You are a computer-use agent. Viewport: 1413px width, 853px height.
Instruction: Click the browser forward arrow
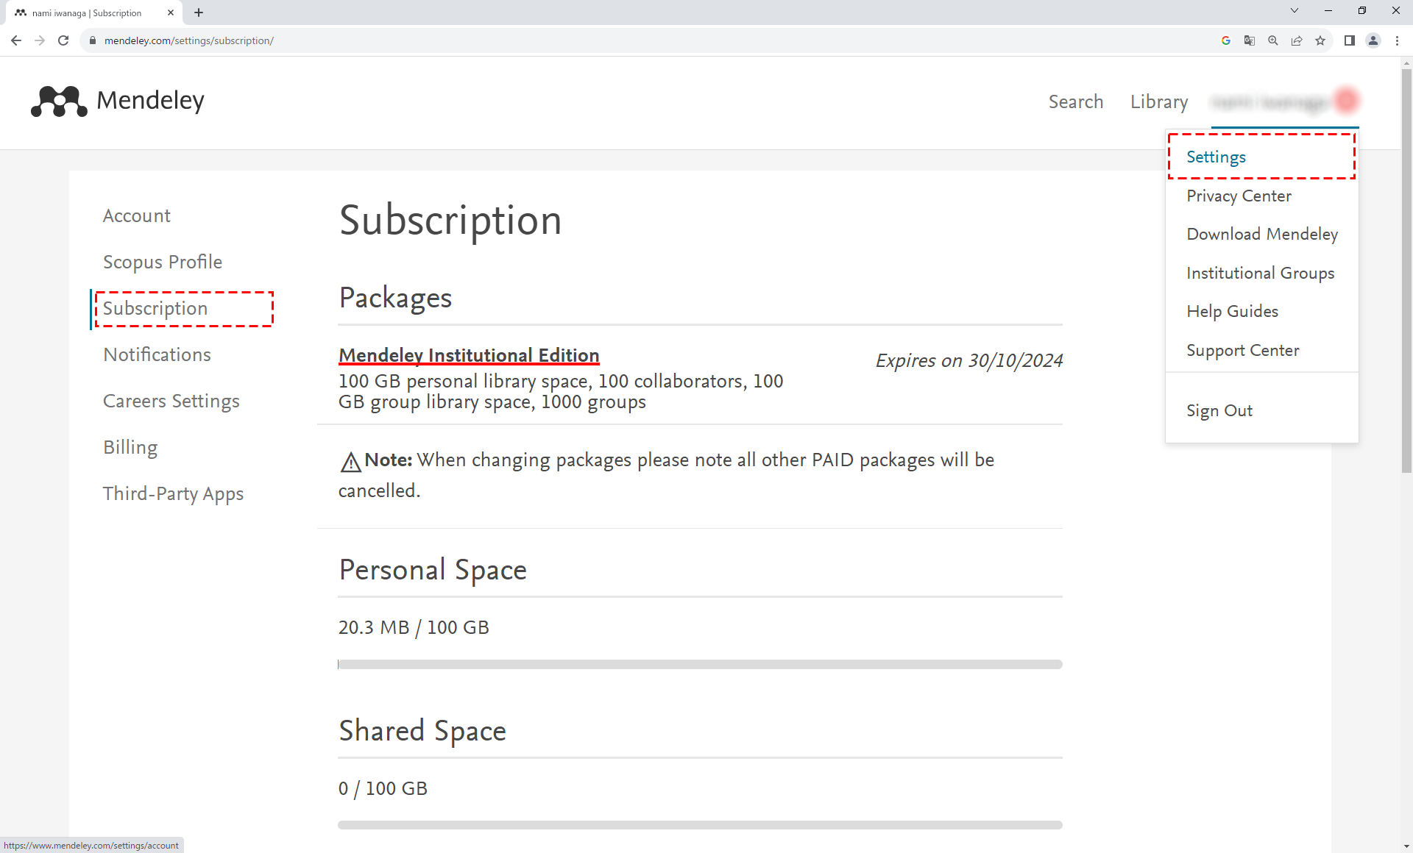[40, 40]
